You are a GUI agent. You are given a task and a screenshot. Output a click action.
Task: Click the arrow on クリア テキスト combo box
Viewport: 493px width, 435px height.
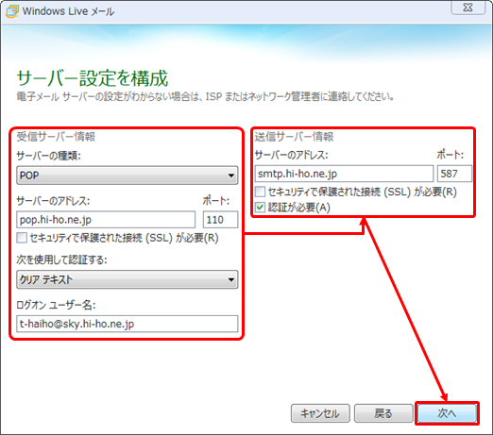pos(231,279)
